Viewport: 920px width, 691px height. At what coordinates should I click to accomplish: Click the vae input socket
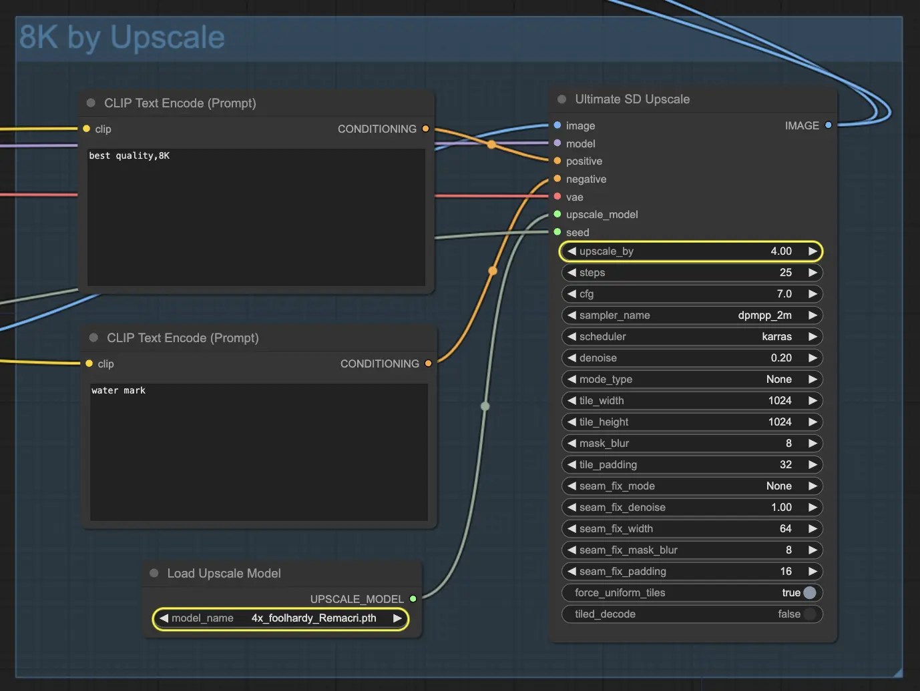coord(557,197)
